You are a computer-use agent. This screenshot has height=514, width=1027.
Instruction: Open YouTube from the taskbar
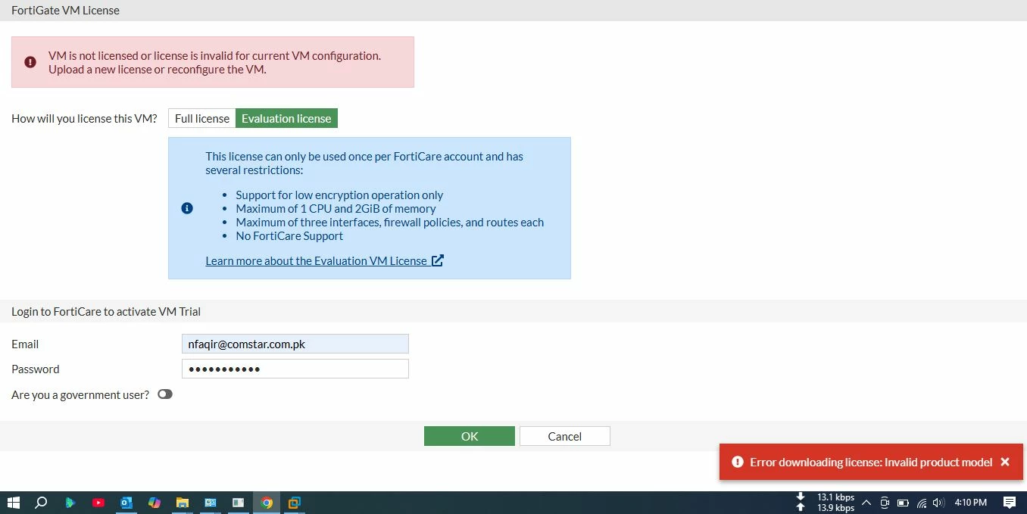coord(98,502)
